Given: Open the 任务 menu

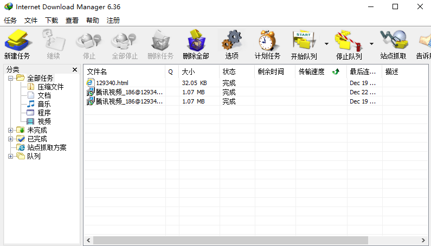Looking at the screenshot, I should point(10,21).
